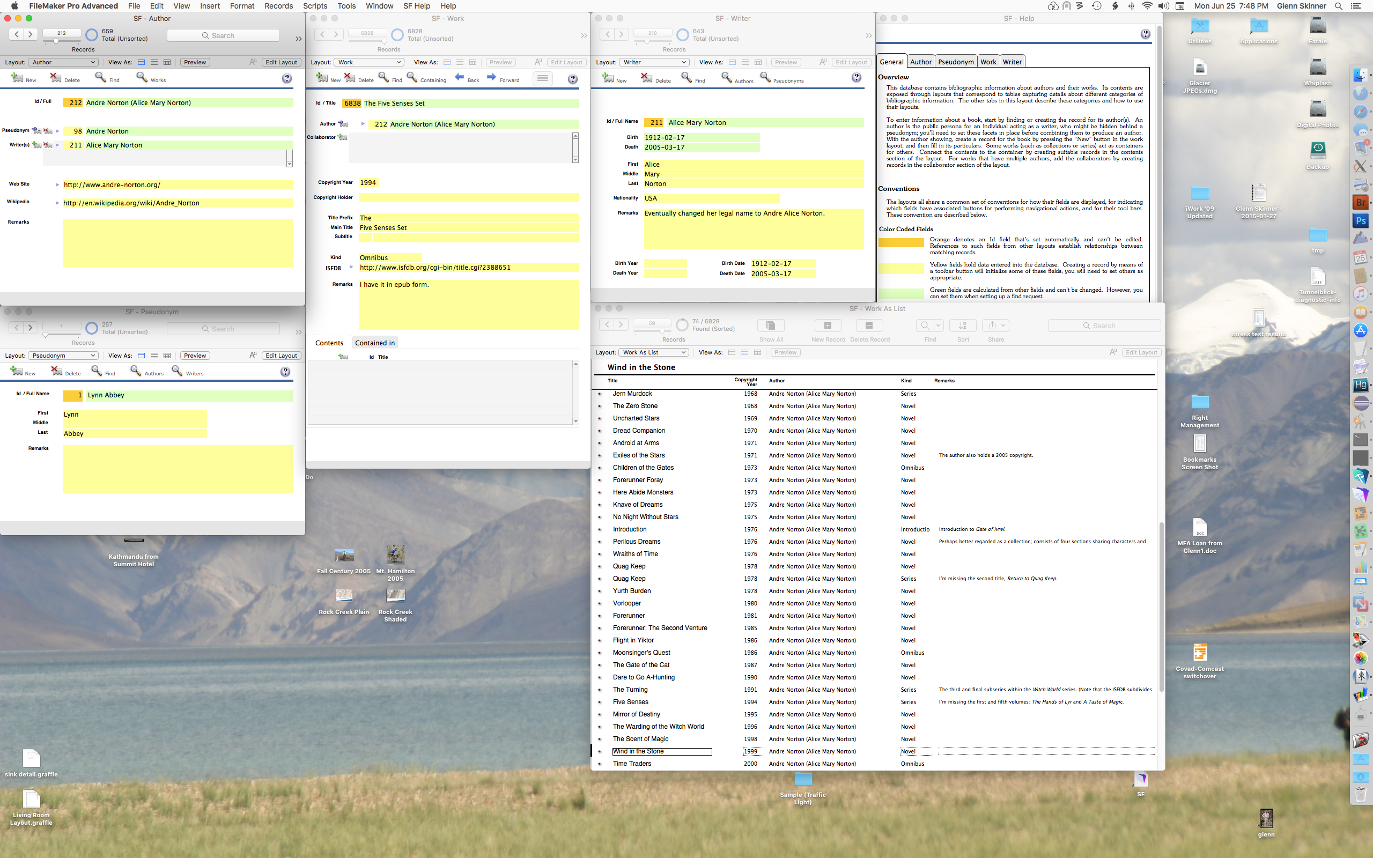The image size is (1373, 858).
Task: Switch Author window to list view
Action: (x=154, y=62)
